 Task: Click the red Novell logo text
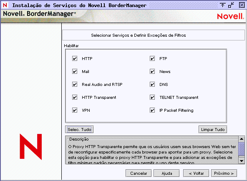(230, 16)
